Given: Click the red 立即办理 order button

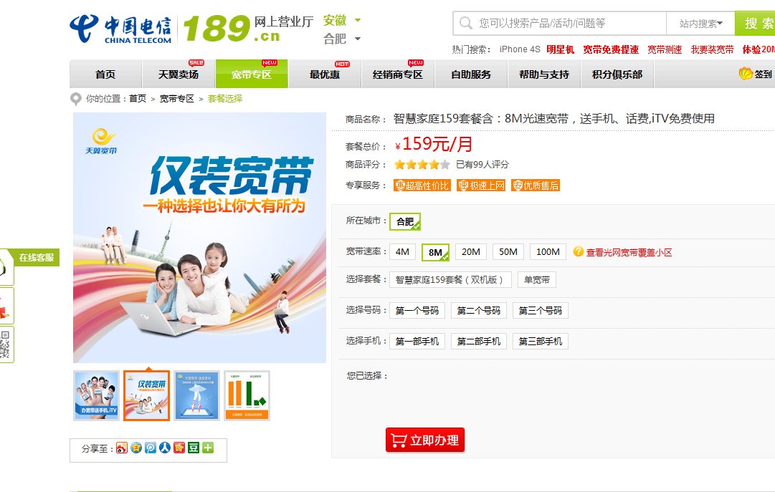Looking at the screenshot, I should point(424,441).
